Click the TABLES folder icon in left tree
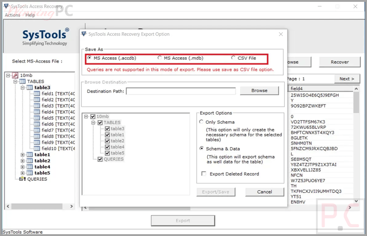Viewport: 367px width, 236px height. (x=23, y=81)
